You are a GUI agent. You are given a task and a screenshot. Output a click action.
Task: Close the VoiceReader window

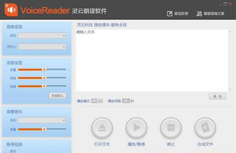[230, 4]
